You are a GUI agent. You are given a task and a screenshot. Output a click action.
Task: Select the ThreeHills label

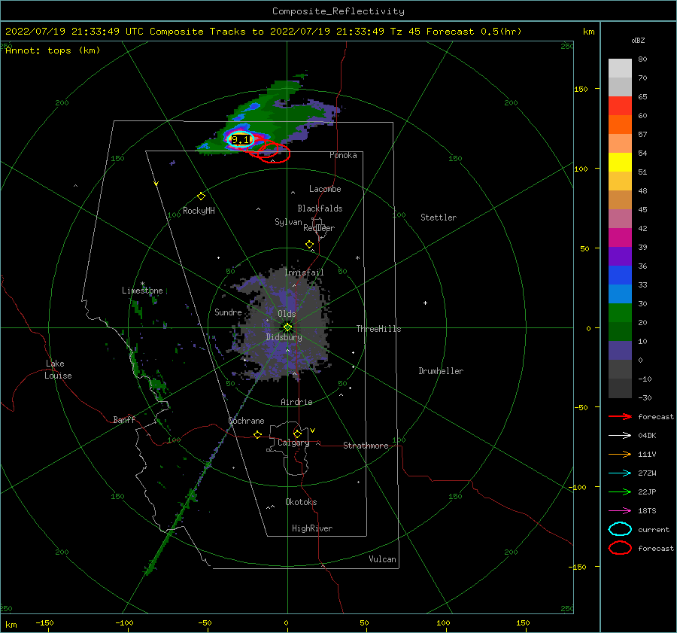(378, 329)
